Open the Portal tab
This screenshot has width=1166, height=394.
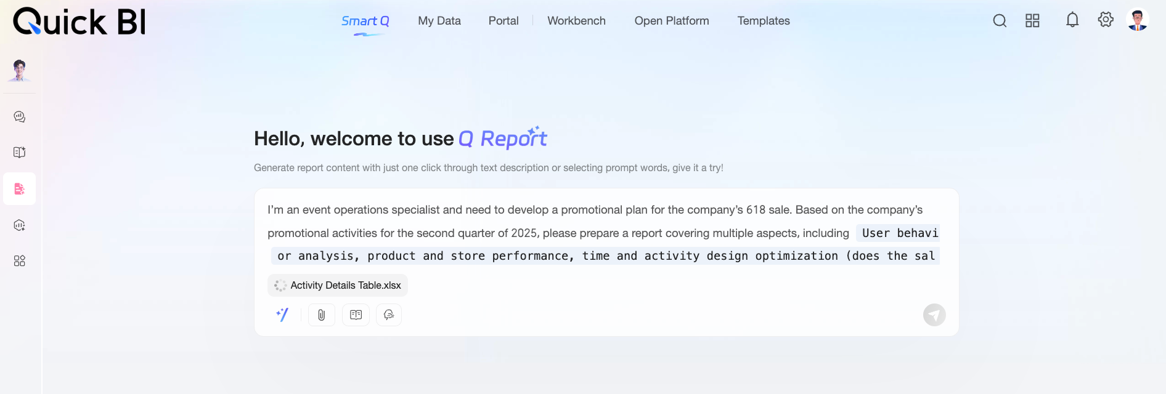click(503, 21)
